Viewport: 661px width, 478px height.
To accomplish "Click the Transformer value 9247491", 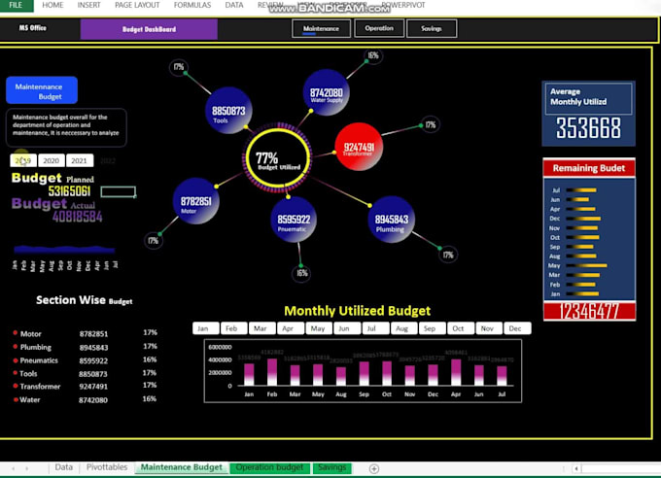I will coord(93,387).
